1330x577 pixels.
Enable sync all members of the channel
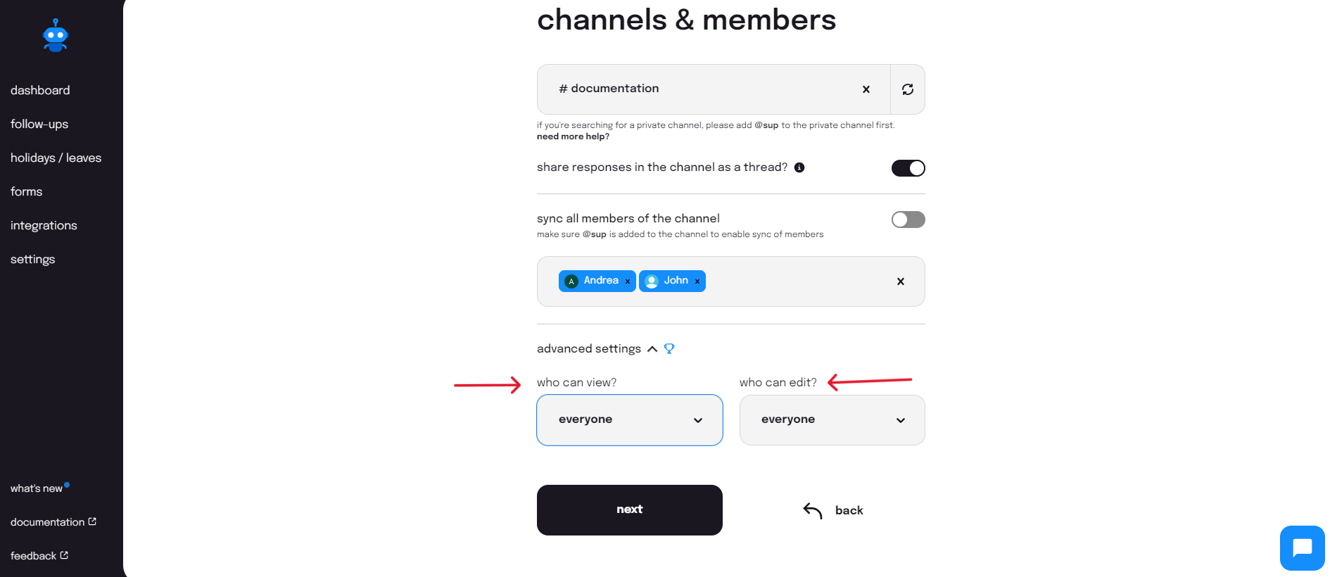point(908,220)
